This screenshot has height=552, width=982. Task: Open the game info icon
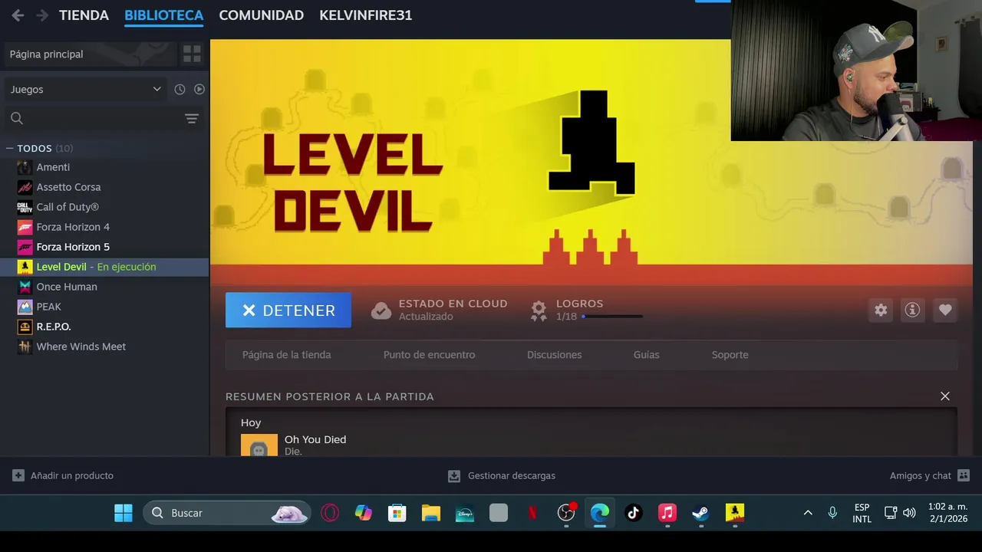click(x=912, y=310)
